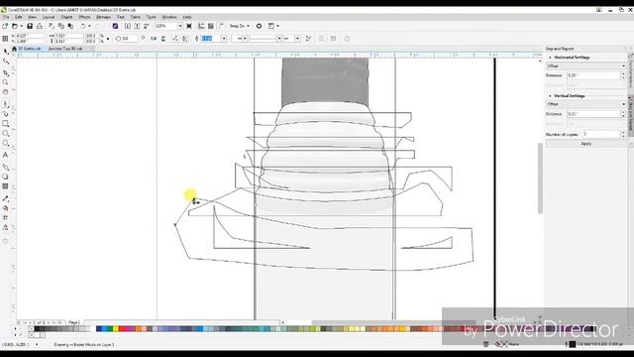
Task: Select the Artistic Media tool
Action: (5, 114)
